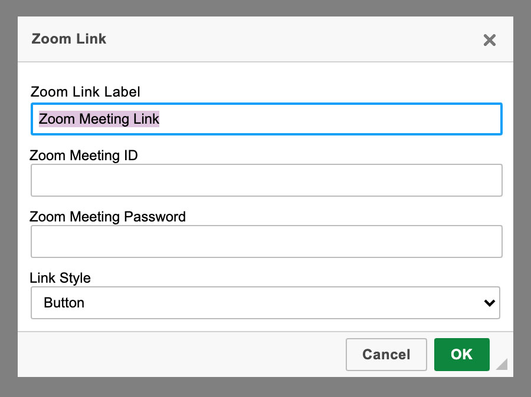Click the 'Button' value in Link Style
This screenshot has width=531, height=397.
tap(64, 303)
